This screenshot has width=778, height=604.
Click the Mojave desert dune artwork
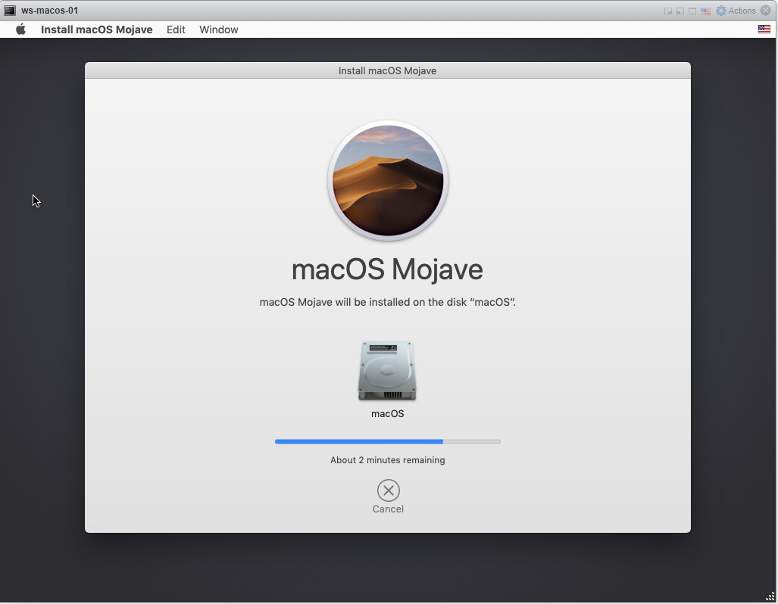[x=388, y=180]
